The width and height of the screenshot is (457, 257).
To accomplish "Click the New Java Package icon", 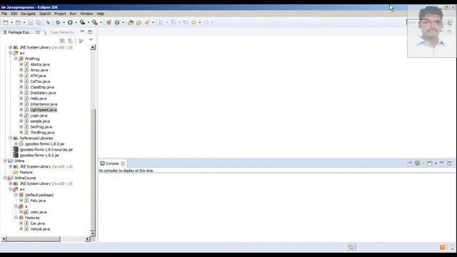I will click(109, 22).
